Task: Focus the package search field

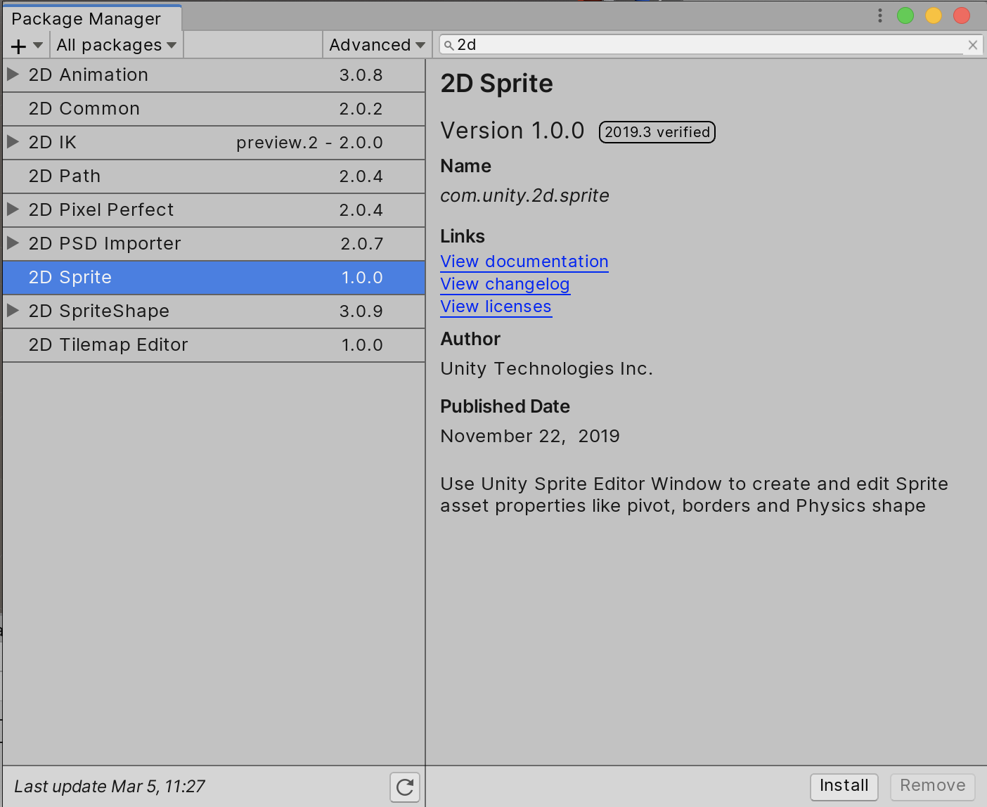Action: [710, 45]
